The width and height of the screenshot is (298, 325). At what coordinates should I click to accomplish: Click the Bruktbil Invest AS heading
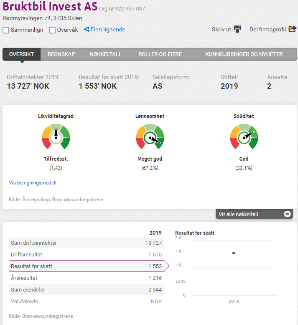(50, 6)
